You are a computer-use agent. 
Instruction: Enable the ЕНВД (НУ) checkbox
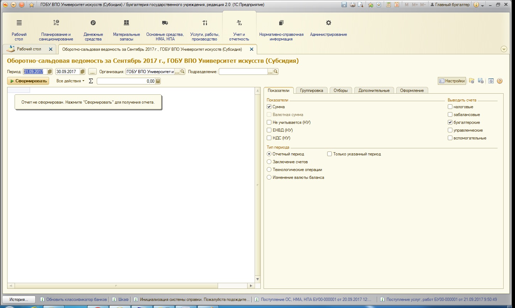click(x=269, y=130)
